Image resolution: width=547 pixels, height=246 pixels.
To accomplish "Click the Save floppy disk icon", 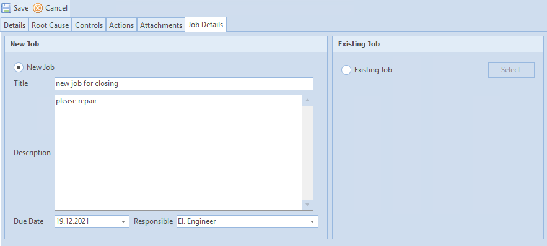I will coord(7,8).
